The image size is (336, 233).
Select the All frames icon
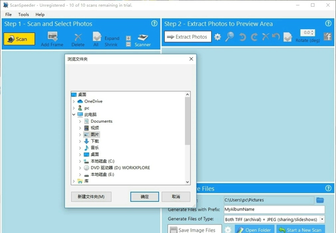pyautogui.click(x=96, y=38)
